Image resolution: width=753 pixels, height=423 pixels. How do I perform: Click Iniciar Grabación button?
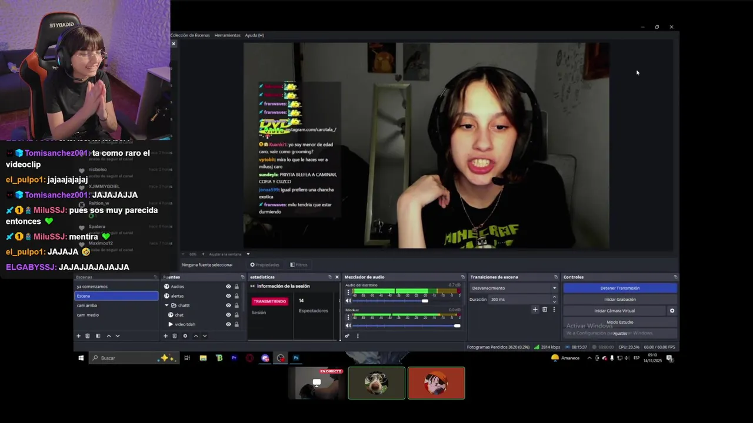(x=620, y=300)
